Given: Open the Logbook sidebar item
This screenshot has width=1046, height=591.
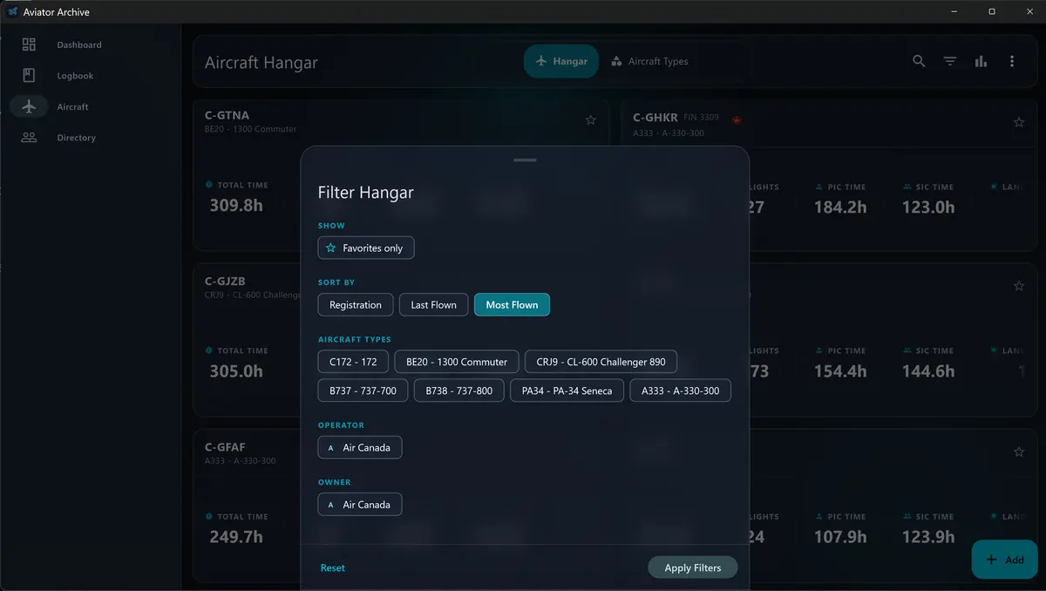Looking at the screenshot, I should point(75,76).
